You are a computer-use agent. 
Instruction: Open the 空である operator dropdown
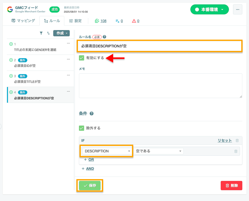pos(158,151)
